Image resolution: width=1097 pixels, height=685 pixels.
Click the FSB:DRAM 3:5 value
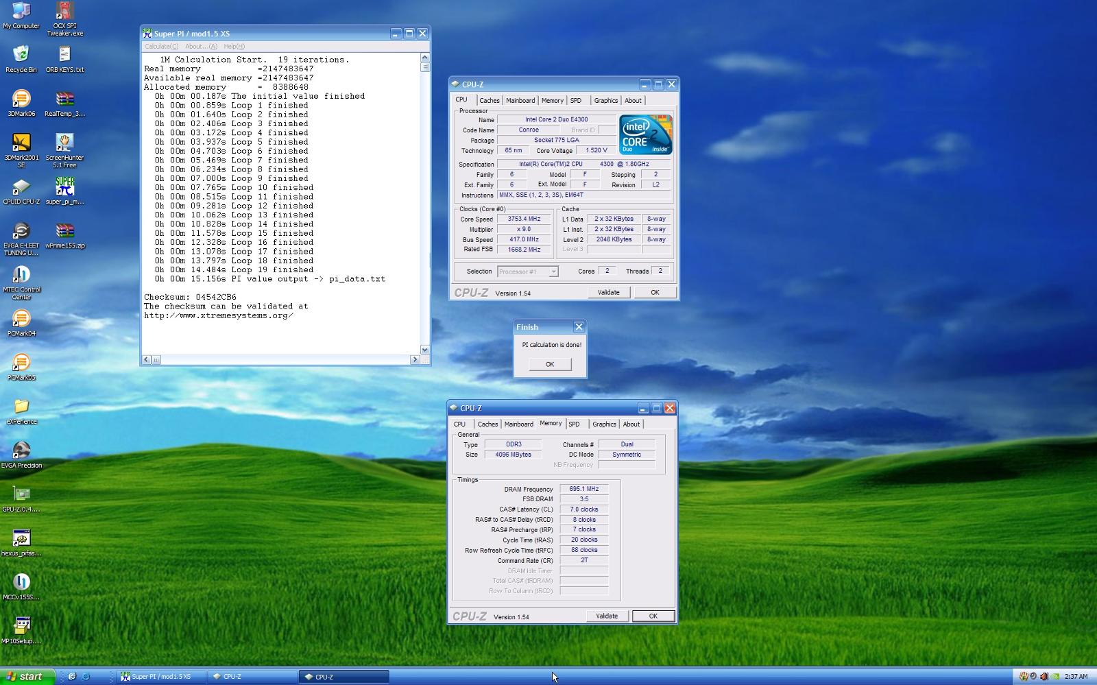[584, 499]
